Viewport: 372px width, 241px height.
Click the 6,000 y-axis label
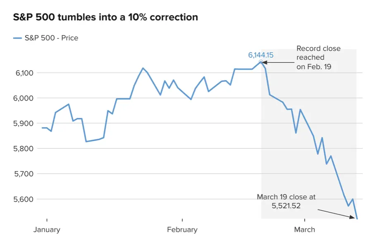23,98
